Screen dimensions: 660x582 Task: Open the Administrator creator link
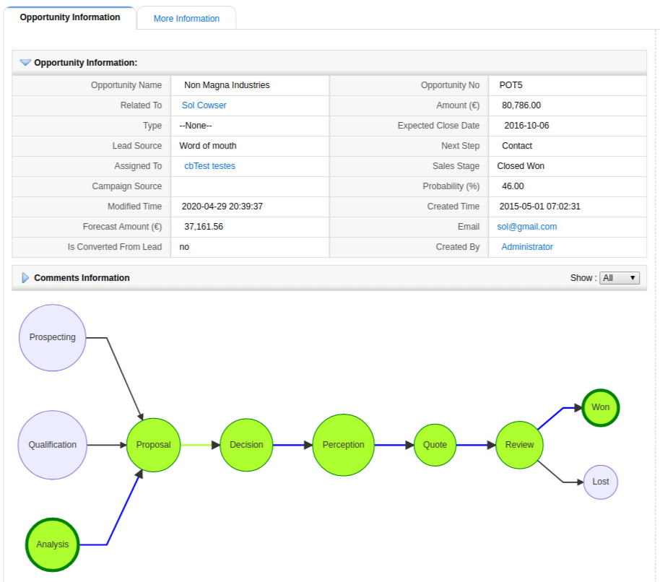(526, 247)
